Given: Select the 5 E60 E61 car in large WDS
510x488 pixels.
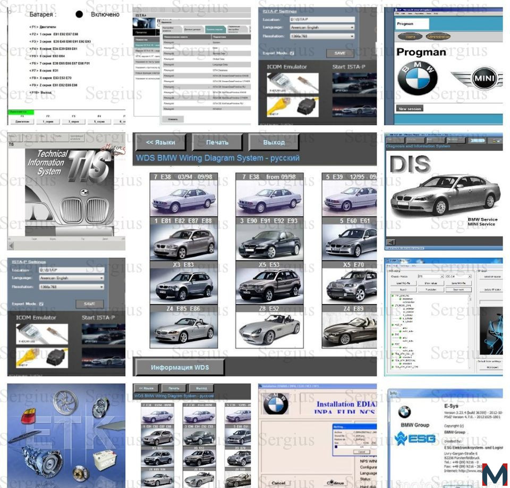Looking at the screenshot, I should (x=350, y=239).
